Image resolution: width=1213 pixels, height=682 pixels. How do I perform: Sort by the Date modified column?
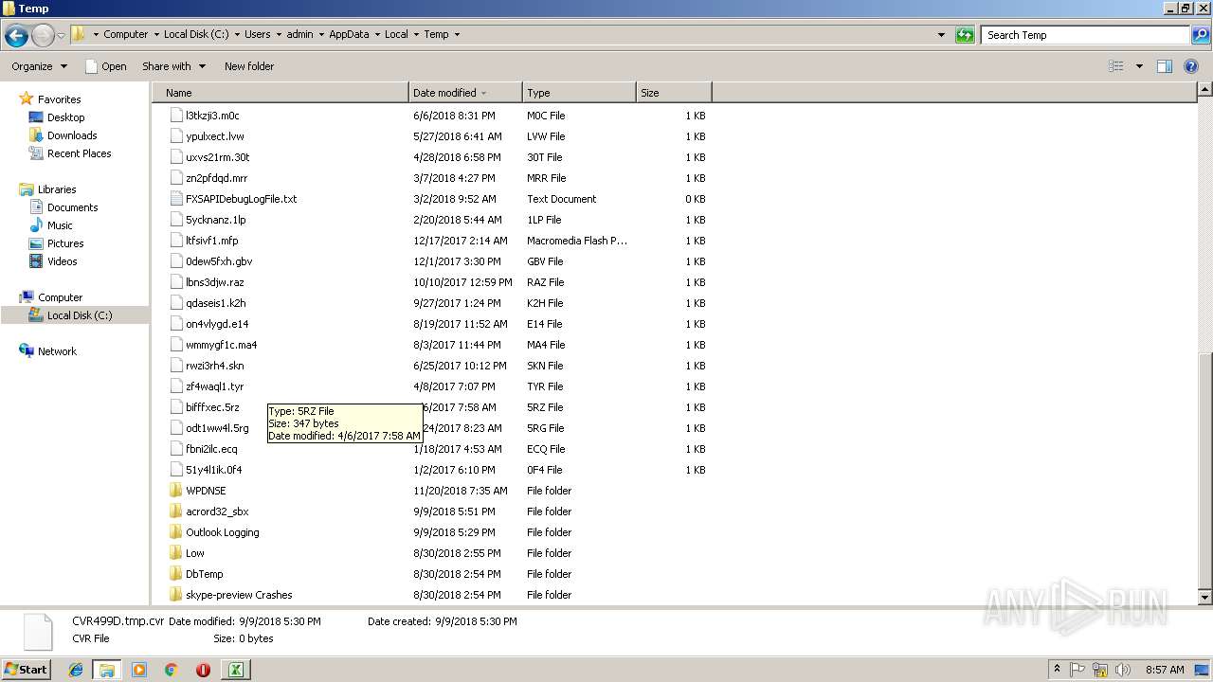[465, 93]
